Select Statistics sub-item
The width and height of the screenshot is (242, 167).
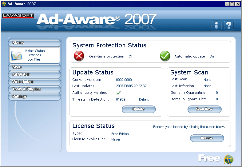pos(34,55)
